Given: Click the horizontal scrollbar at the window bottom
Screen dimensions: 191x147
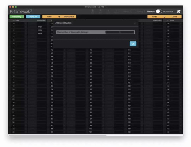Looking at the screenshot, I should pyautogui.click(x=58, y=135).
